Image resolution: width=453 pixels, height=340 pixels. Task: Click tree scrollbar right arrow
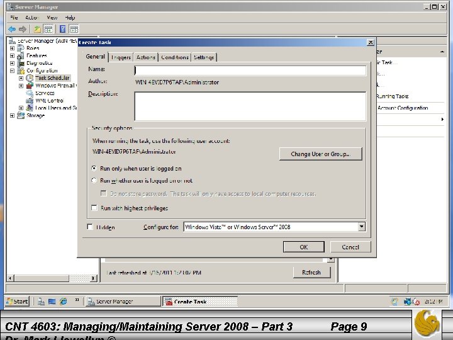click(94, 278)
